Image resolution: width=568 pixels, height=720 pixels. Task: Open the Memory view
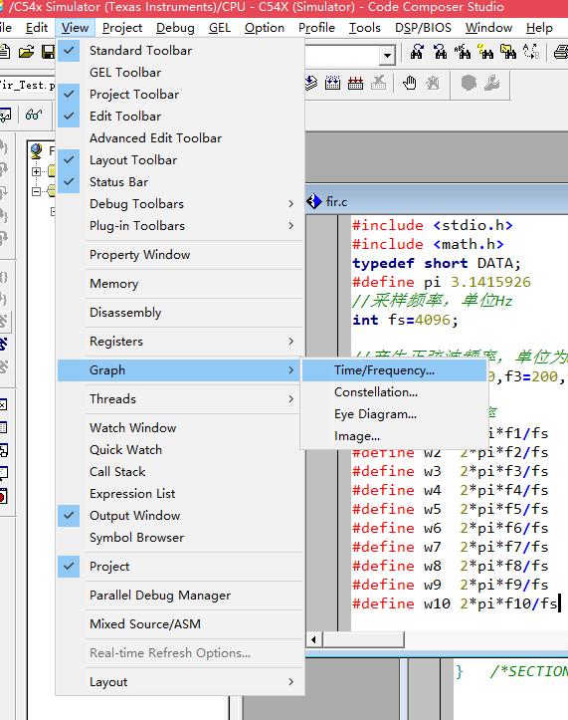tap(180, 284)
